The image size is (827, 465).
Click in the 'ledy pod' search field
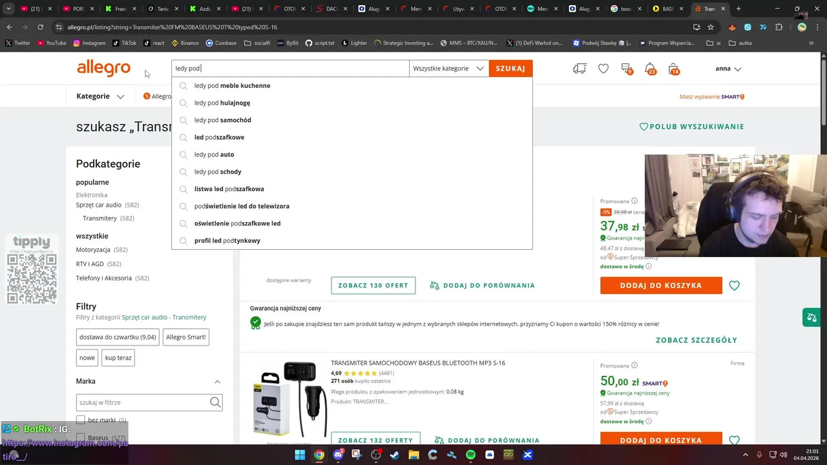point(290,68)
